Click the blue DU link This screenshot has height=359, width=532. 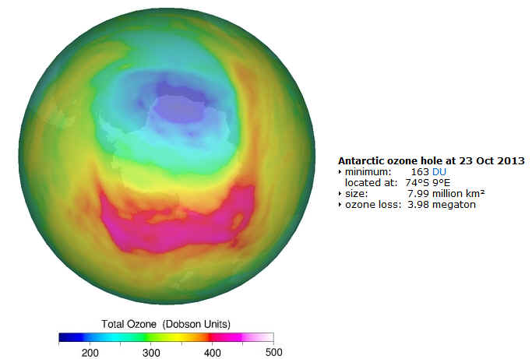click(439, 171)
